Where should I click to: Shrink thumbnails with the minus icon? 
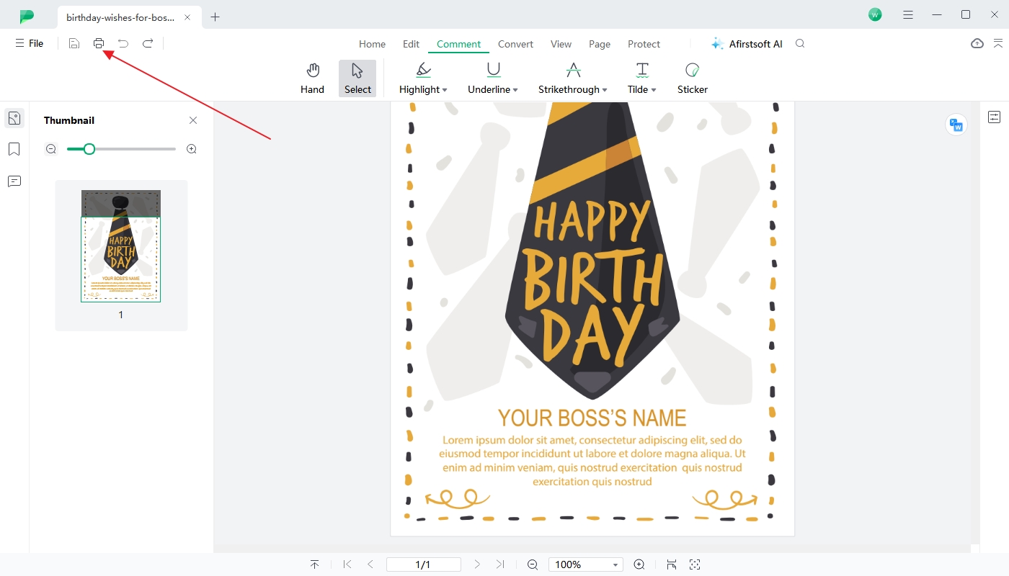pyautogui.click(x=51, y=149)
